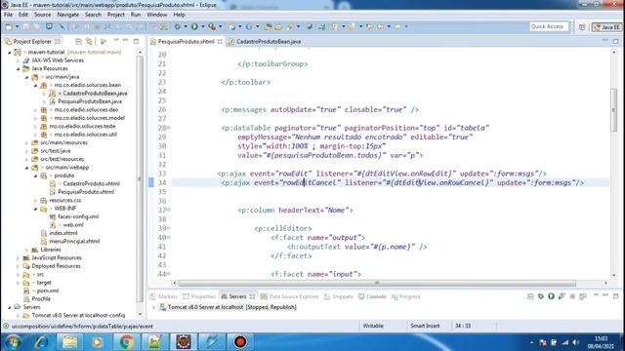Start the server using green run icon in Servers view
Image resolution: width=625 pixels, height=351 pixels.
pos(551,296)
